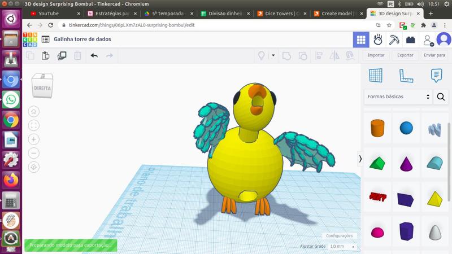Pick the pink half sphere shape
Image resolution: width=452 pixels, height=254 pixels.
click(x=377, y=232)
